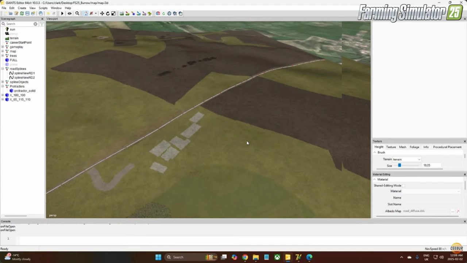467x263 pixels.
Task: Switch to the Foliage tab
Action: coord(414,147)
